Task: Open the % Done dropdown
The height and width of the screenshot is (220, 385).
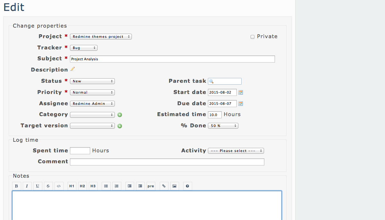Action: coord(223,126)
